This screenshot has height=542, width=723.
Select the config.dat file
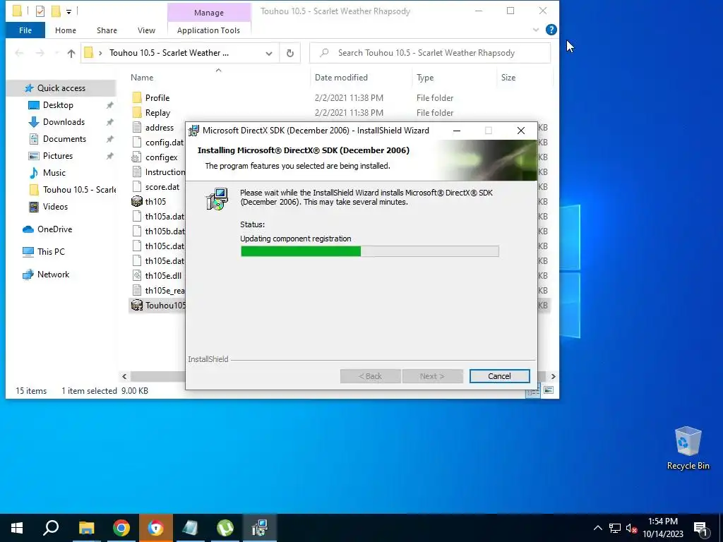164,143
